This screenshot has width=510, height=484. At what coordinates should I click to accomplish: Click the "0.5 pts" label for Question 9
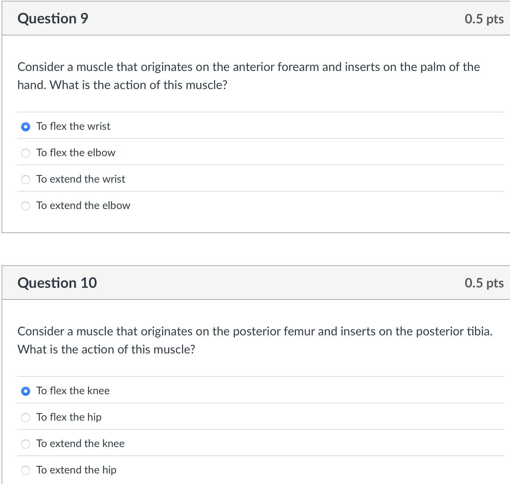point(484,18)
